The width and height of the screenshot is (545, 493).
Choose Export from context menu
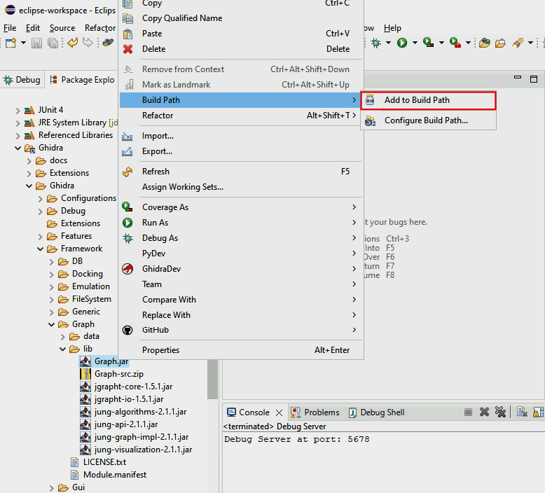241,151
